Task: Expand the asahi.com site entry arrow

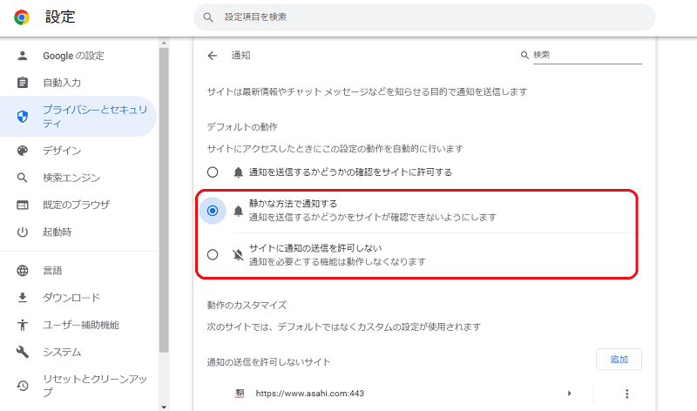Action: click(570, 394)
